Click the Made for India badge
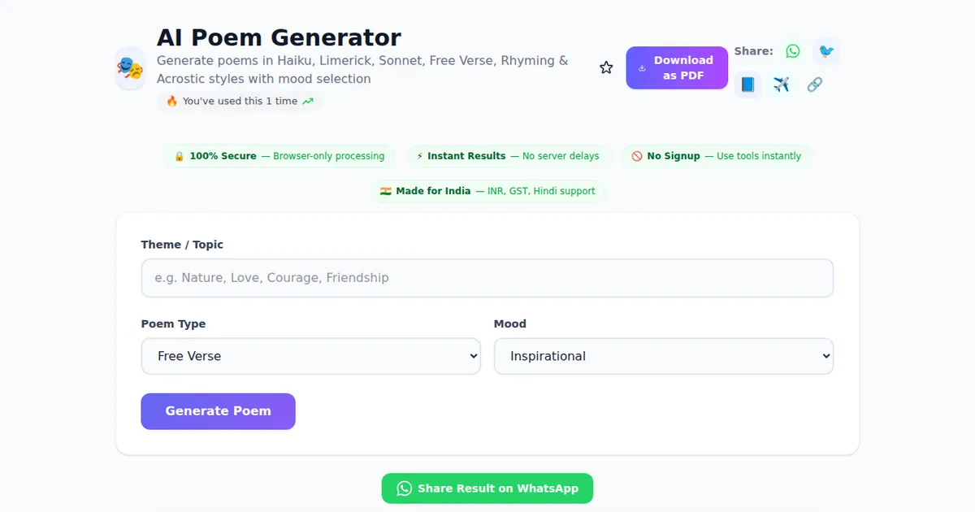This screenshot has height=512, width=975. 487,191
